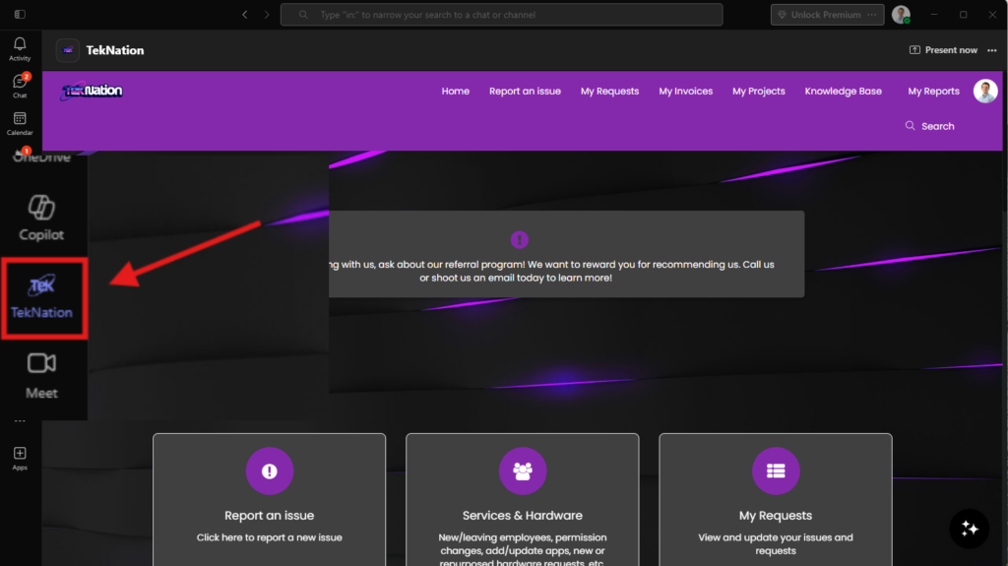The width and height of the screenshot is (1008, 566).
Task: Click the referral program announcement text
Action: pos(551,271)
